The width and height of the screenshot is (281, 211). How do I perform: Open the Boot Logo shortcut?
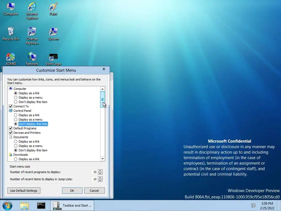53,59
